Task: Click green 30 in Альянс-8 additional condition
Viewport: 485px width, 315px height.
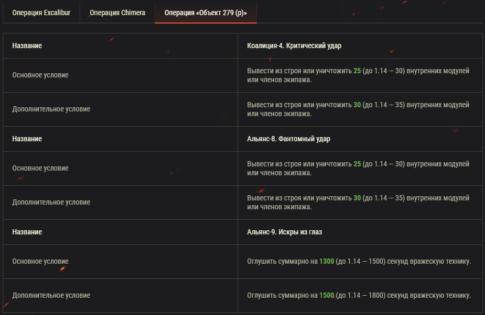Action: [x=357, y=198]
